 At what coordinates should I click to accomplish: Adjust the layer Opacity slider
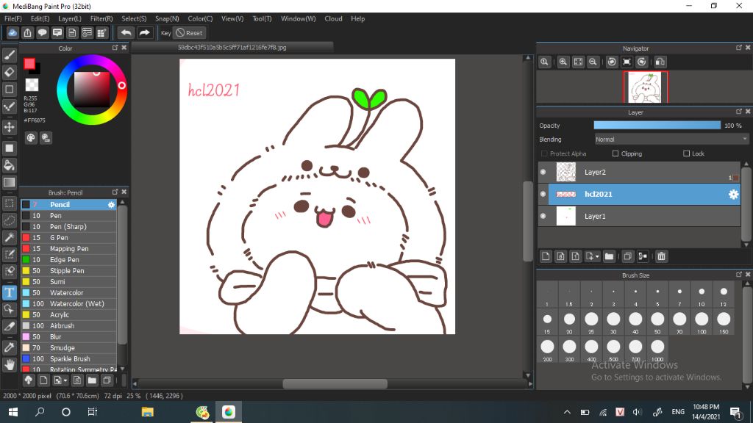(657, 125)
